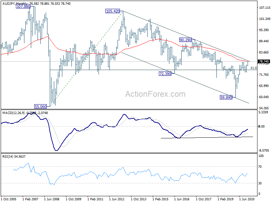The width and height of the screenshot is (271, 203).
Task: Click the 1 Feb 2011 date label
Action: [x=95, y=199]
